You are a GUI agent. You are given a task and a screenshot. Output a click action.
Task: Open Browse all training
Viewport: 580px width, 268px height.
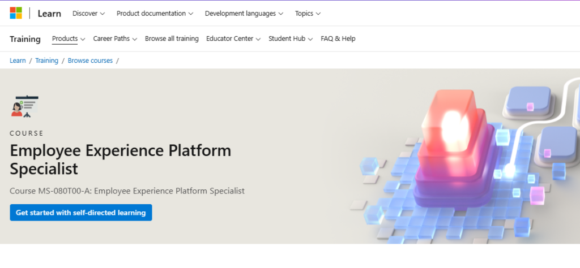click(172, 39)
